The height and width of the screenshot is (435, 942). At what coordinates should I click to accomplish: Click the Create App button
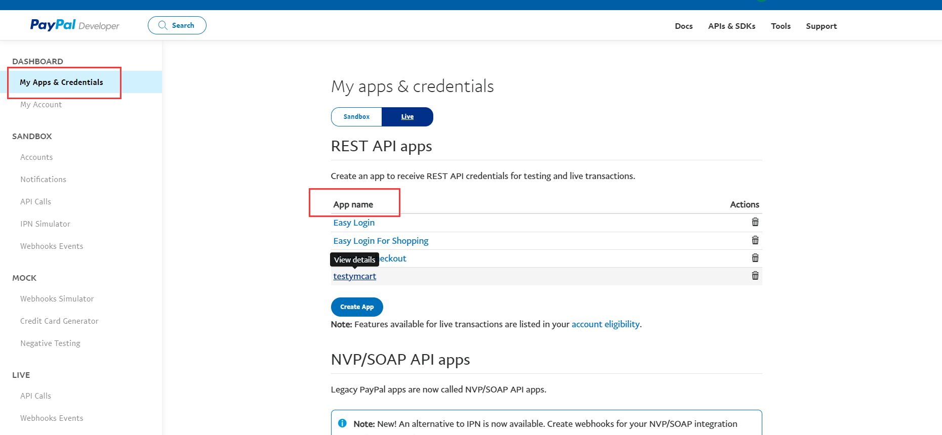[357, 307]
